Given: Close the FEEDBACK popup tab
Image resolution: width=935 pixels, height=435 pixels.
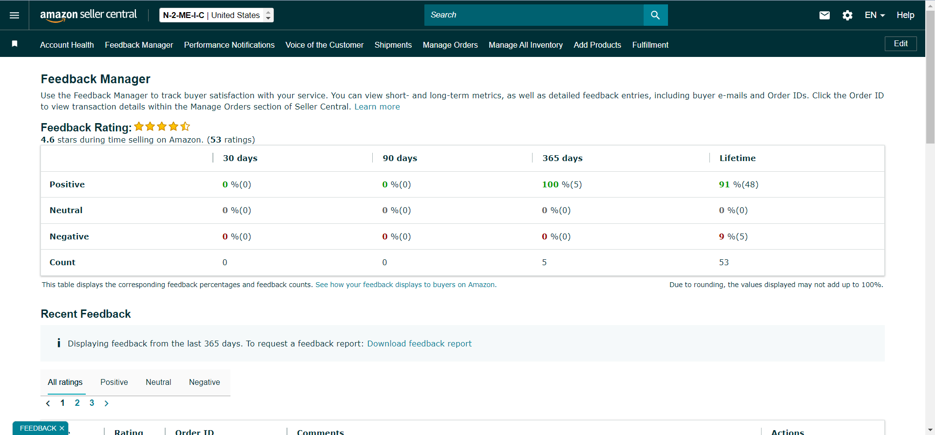Looking at the screenshot, I should pos(62,428).
